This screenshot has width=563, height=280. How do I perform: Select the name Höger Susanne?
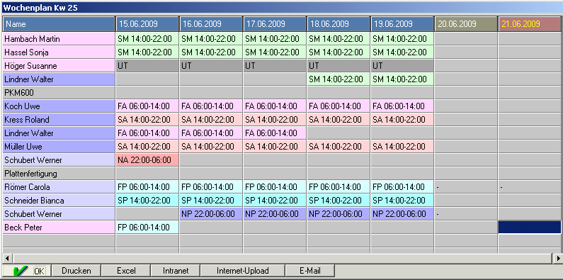coord(59,66)
